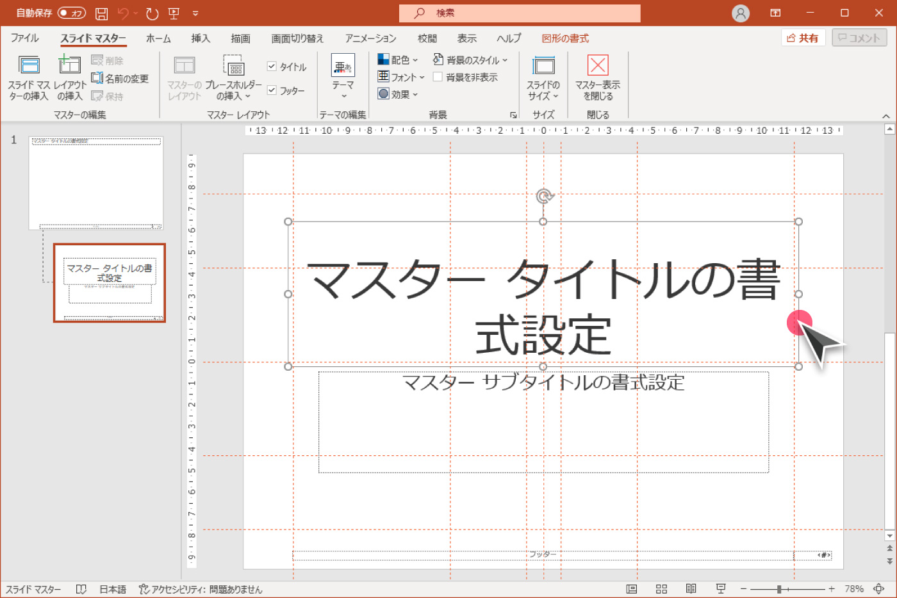Click the Undo icon in quick access toolbar

click(x=124, y=13)
